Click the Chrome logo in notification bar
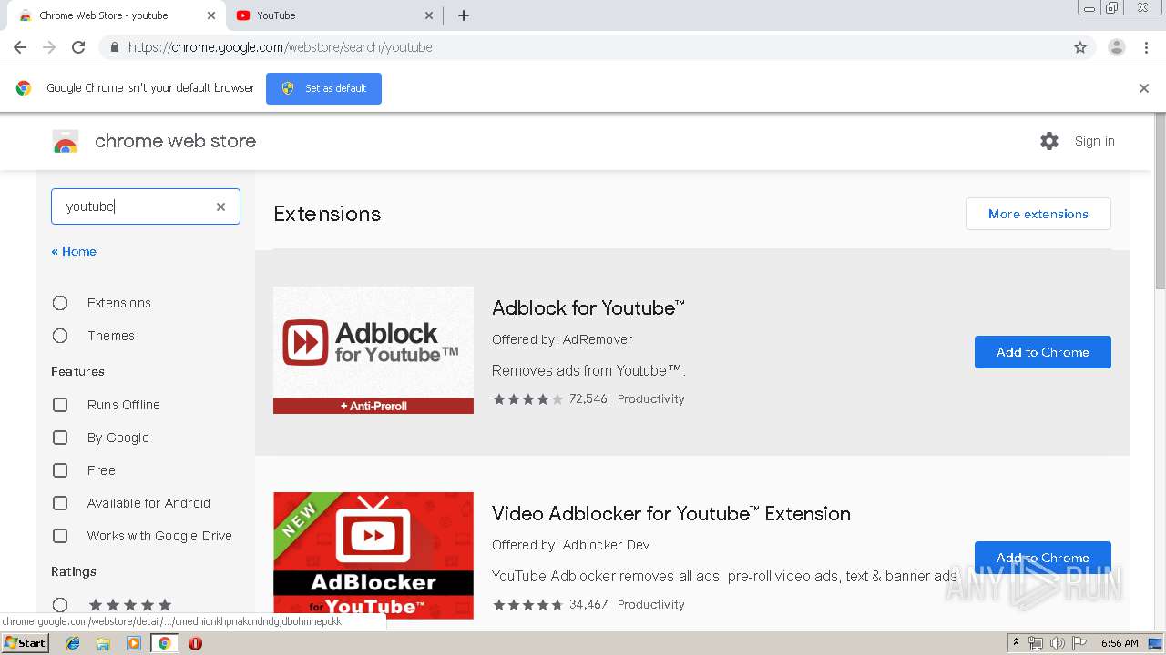Viewport: 1166px width, 655px height. click(24, 88)
